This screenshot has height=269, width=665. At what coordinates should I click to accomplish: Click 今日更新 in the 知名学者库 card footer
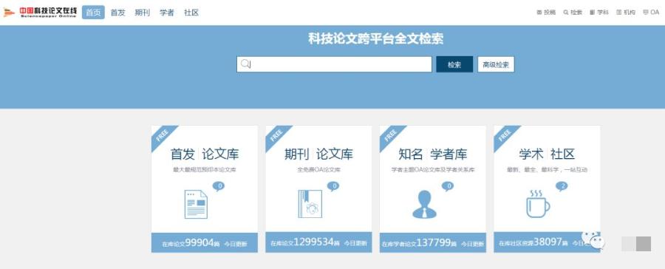click(x=472, y=244)
